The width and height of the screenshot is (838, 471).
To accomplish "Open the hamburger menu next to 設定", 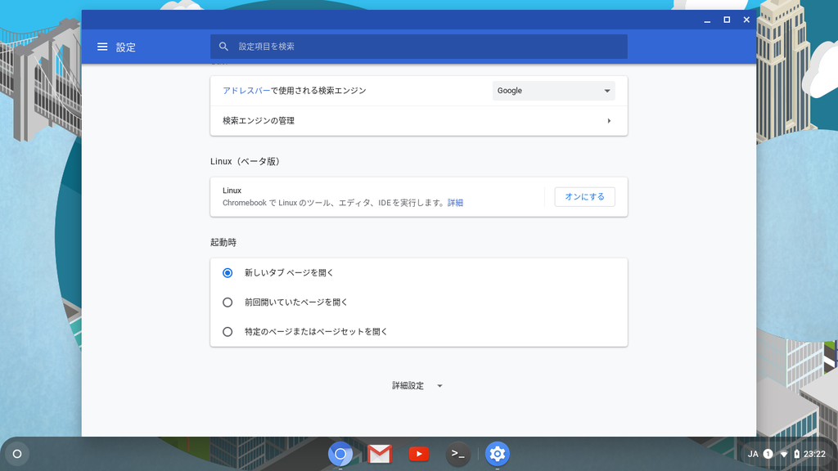I will pos(102,47).
